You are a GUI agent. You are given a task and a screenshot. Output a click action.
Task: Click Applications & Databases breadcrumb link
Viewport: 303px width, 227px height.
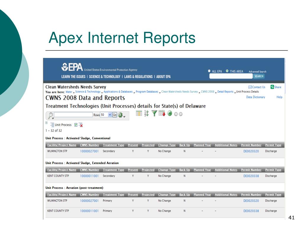pyautogui.click(x=118, y=92)
